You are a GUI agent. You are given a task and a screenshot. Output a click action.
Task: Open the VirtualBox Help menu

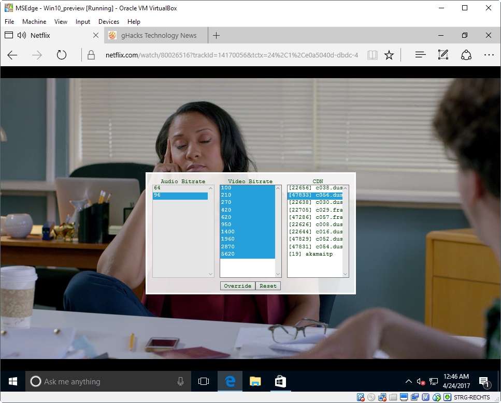(x=134, y=21)
